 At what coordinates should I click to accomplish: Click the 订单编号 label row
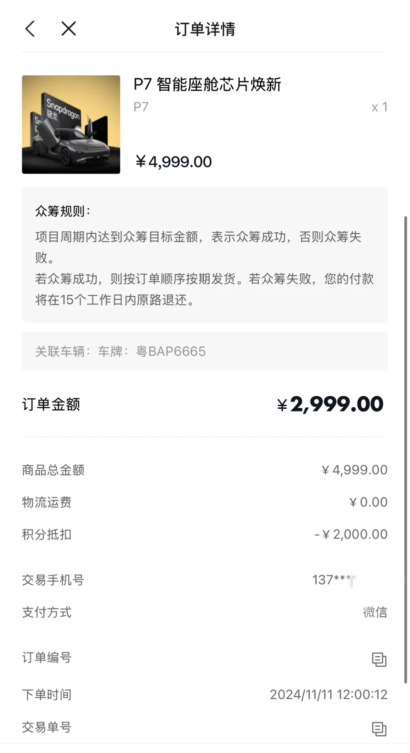[x=205, y=658]
